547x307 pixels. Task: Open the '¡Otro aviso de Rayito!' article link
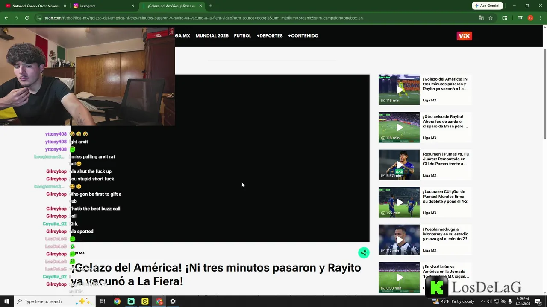(x=445, y=122)
